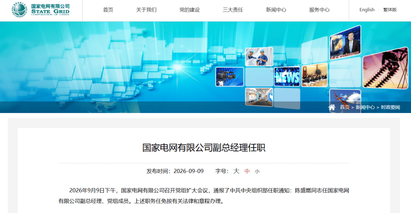Open the 首页 navigation item
411x213 pixels.
point(108,10)
